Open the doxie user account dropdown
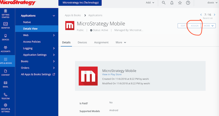Screen dimensions: 219x116 pyautogui.click(x=212, y=3)
